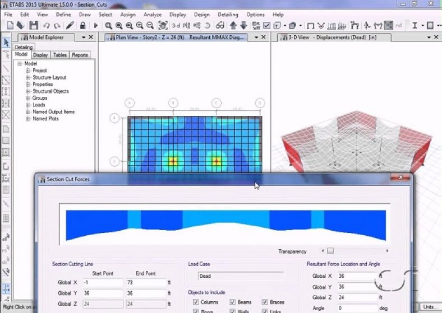Screen dimensions: 442x313
Task: Click the Load Case Dead field
Action: tap(241, 276)
